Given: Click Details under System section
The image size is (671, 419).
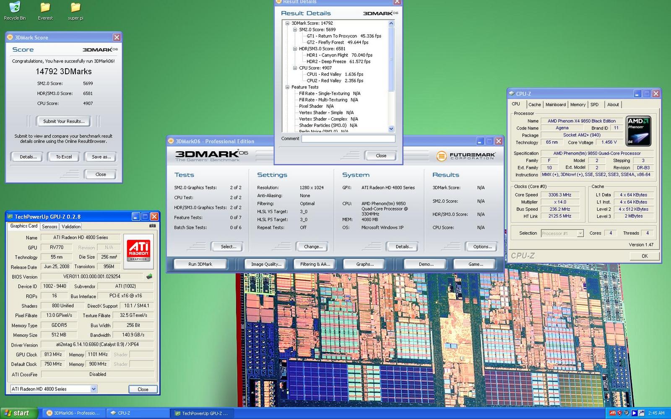Looking at the screenshot, I should [x=403, y=246].
